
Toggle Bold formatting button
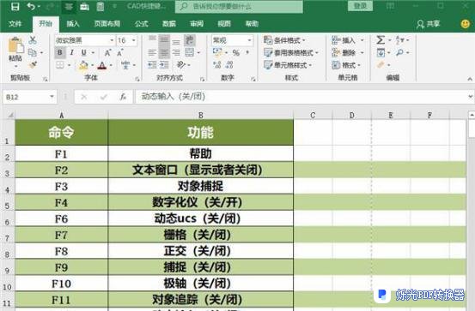pos(60,52)
